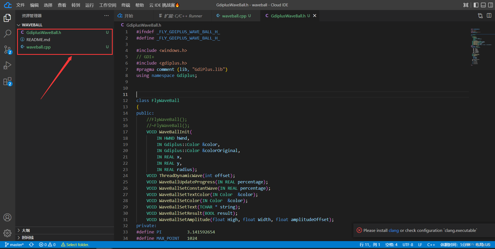Change encoding via UTF-8 indicator

coord(408,245)
